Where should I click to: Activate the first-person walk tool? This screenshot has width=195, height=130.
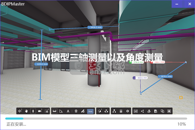[33, 111]
